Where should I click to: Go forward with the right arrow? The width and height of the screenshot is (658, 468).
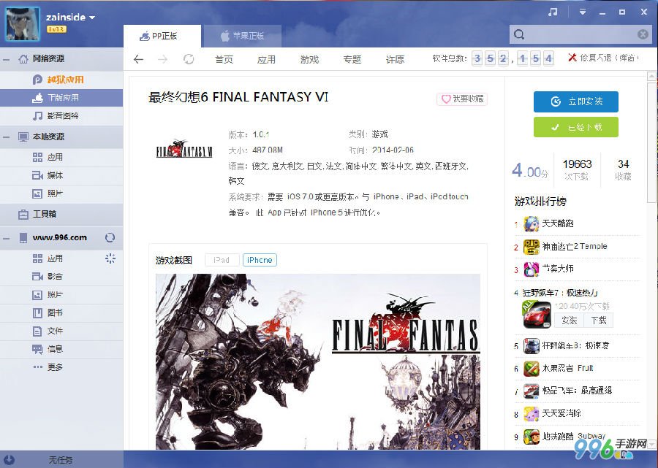pyautogui.click(x=162, y=59)
